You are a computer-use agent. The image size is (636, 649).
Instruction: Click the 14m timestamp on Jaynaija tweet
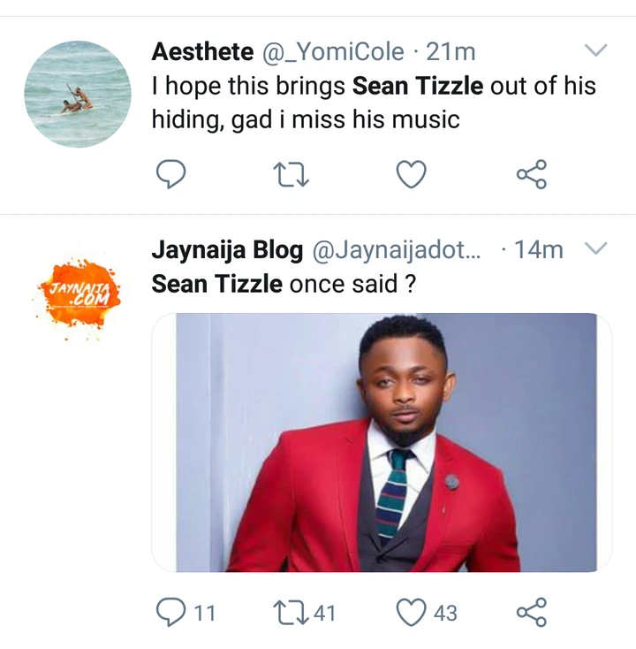538,250
